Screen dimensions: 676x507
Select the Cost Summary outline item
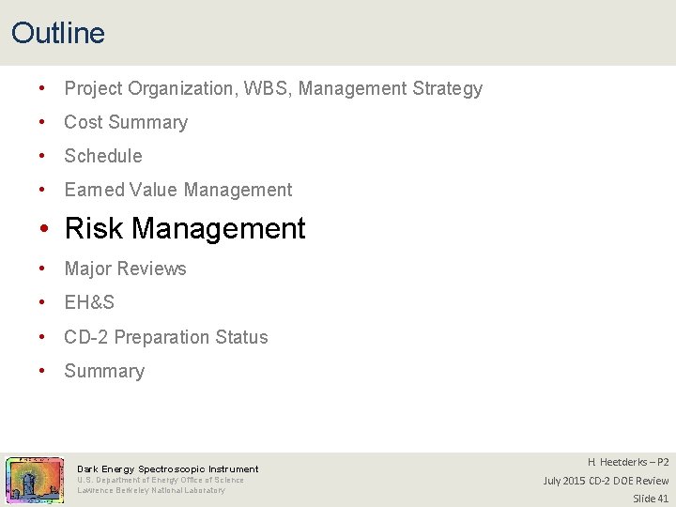click(x=126, y=123)
